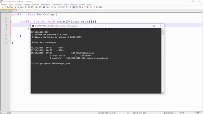Toggle INS mode in the status bar
Image resolution: width=203 pixels, height=114 pixels.
[x=198, y=113]
